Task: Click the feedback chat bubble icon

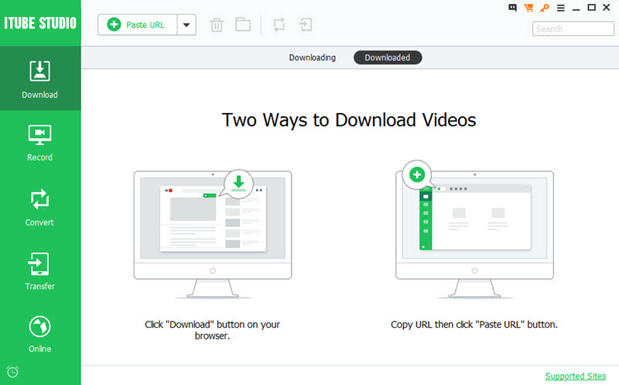Action: click(x=512, y=8)
